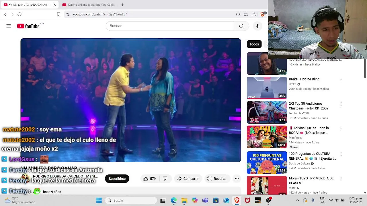367x206 pixels.
Task: Open Drake - Hotline Bling title link
Action: click(304, 79)
